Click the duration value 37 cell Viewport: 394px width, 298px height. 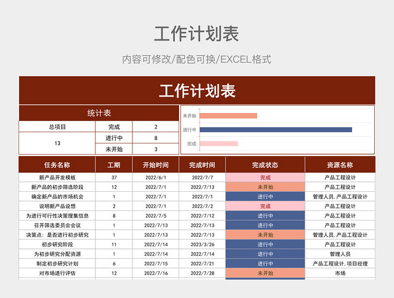[114, 178]
